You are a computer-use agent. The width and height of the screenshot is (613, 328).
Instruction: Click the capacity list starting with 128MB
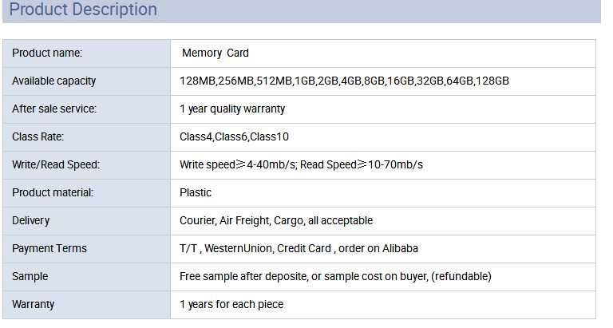pos(344,81)
